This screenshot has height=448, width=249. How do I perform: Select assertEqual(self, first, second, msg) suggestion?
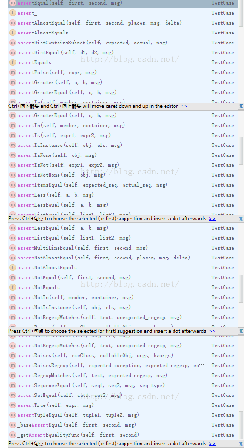[x=123, y=3]
